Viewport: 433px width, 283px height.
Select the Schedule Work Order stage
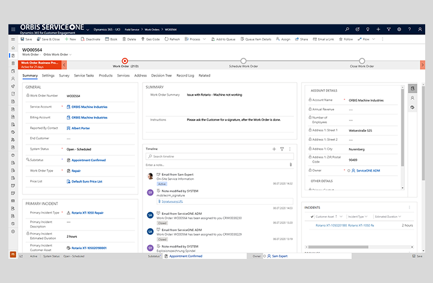(x=244, y=61)
